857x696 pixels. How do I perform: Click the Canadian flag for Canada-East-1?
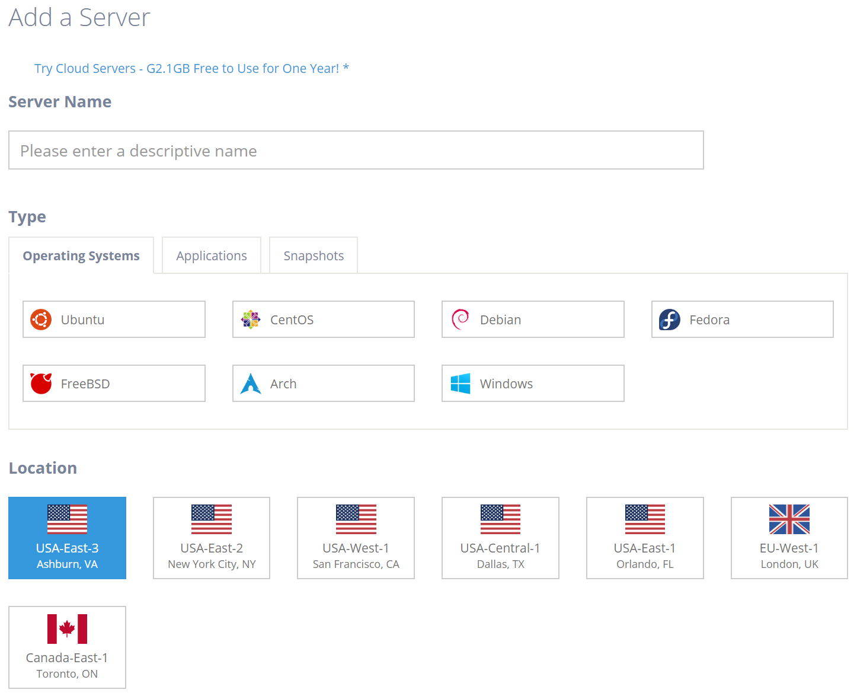pyautogui.click(x=68, y=629)
